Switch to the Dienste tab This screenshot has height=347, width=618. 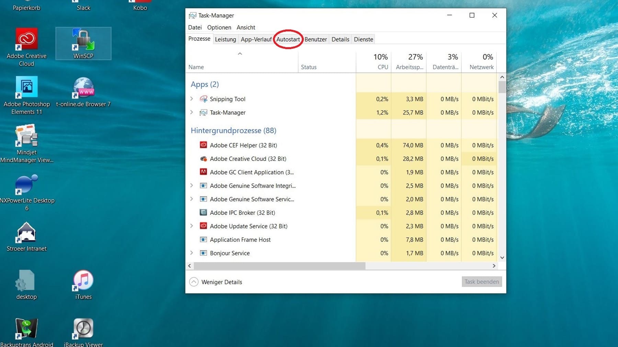click(363, 39)
